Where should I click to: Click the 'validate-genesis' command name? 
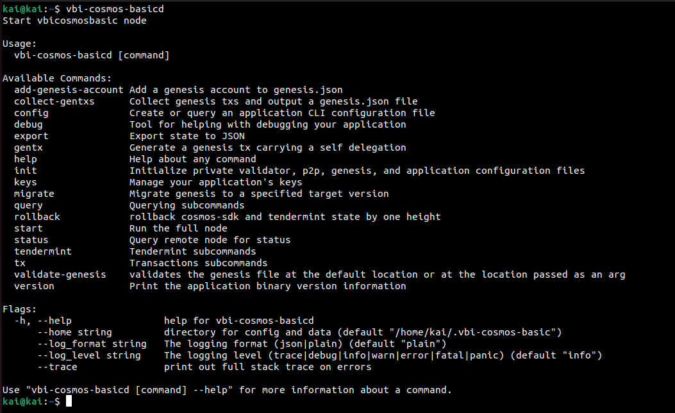(x=60, y=274)
